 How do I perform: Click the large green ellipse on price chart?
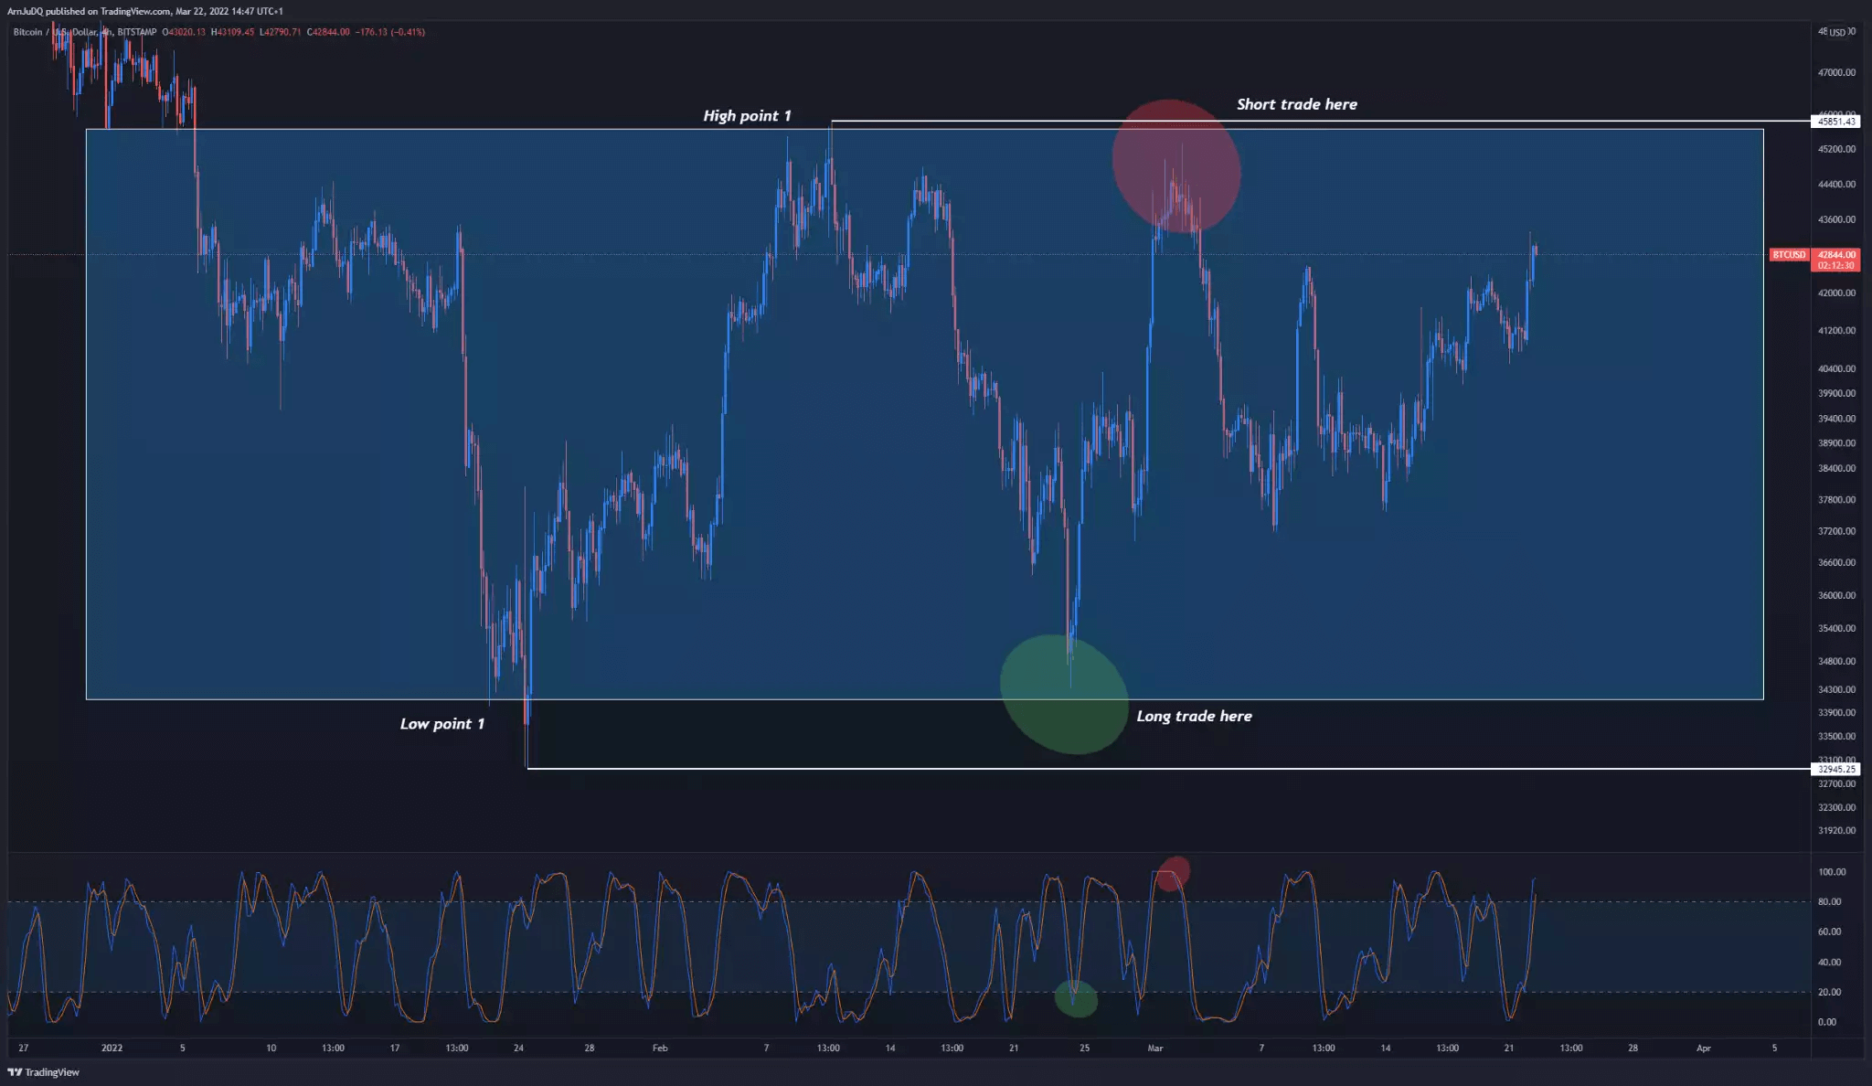[x=1064, y=695]
